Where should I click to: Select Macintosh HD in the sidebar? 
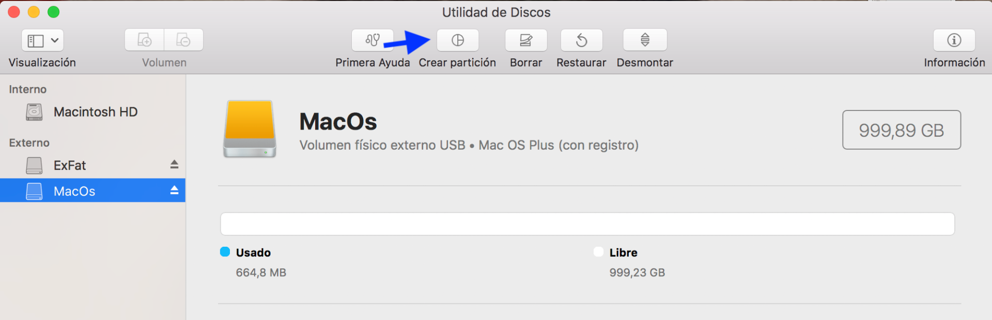[96, 112]
